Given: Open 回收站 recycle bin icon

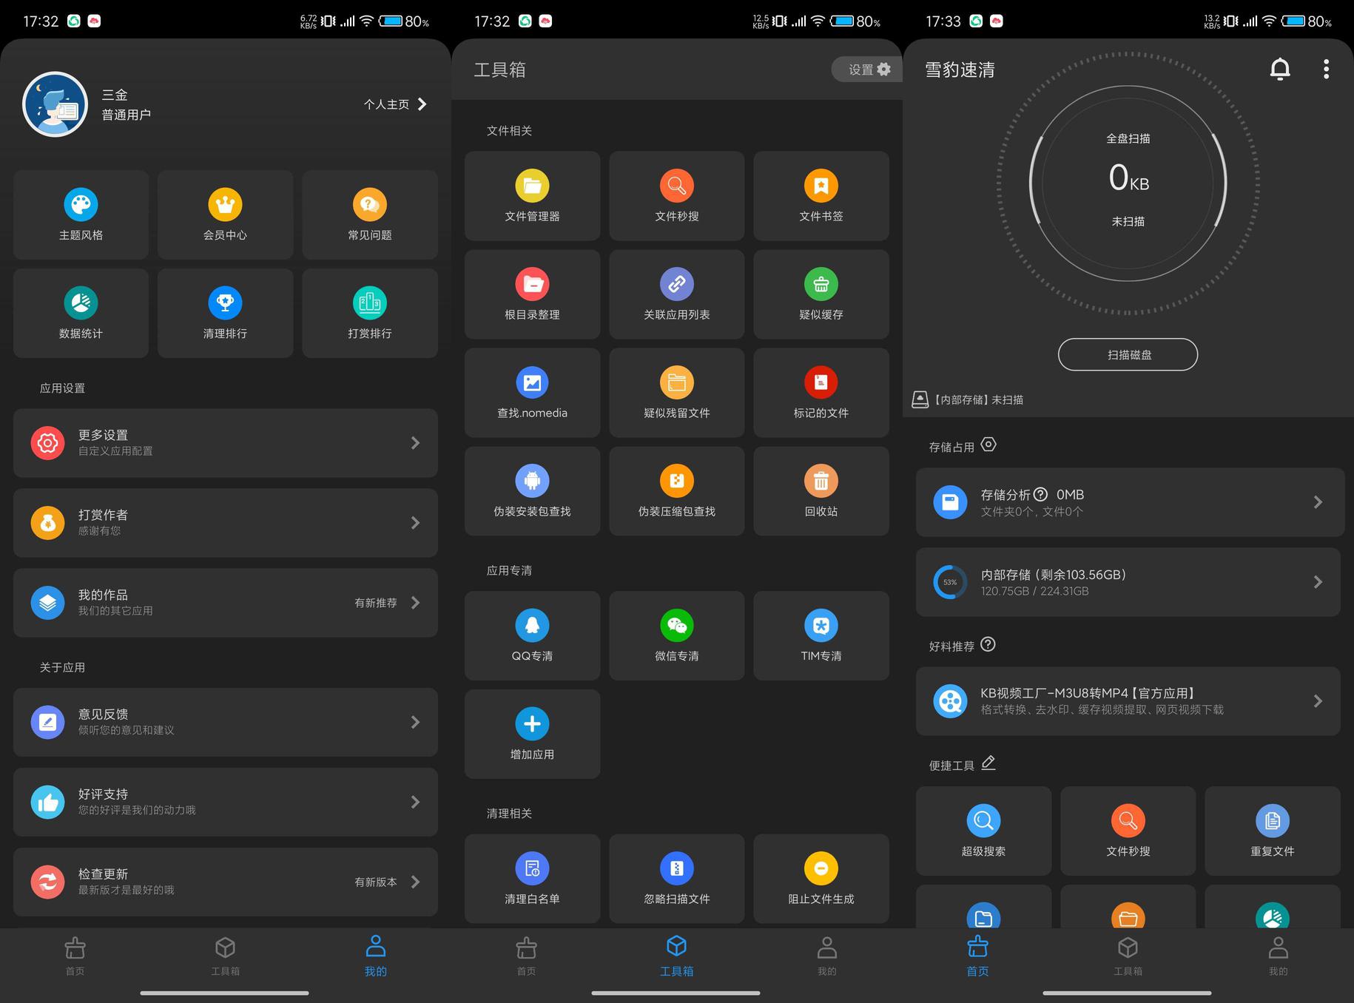Looking at the screenshot, I should click(x=821, y=481).
